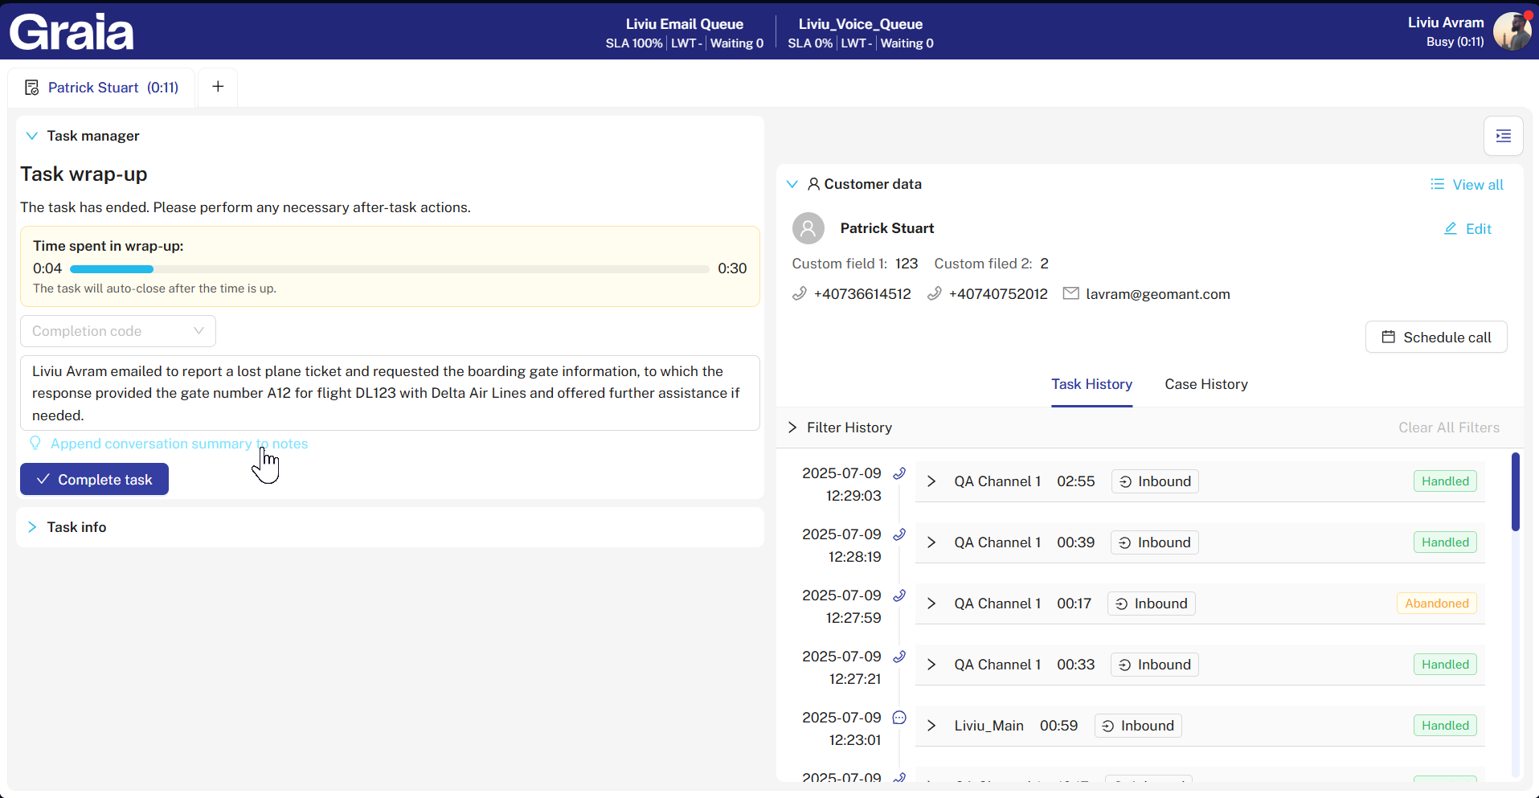This screenshot has height=798, width=1539.
Task: Expand the Liviu_Main 00:59 history entry
Action: [931, 726]
